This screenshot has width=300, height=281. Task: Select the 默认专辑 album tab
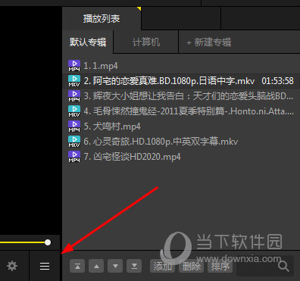[88, 42]
